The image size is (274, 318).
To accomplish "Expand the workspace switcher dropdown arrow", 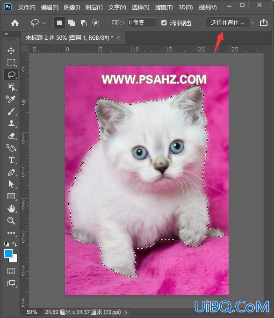I will (252, 23).
